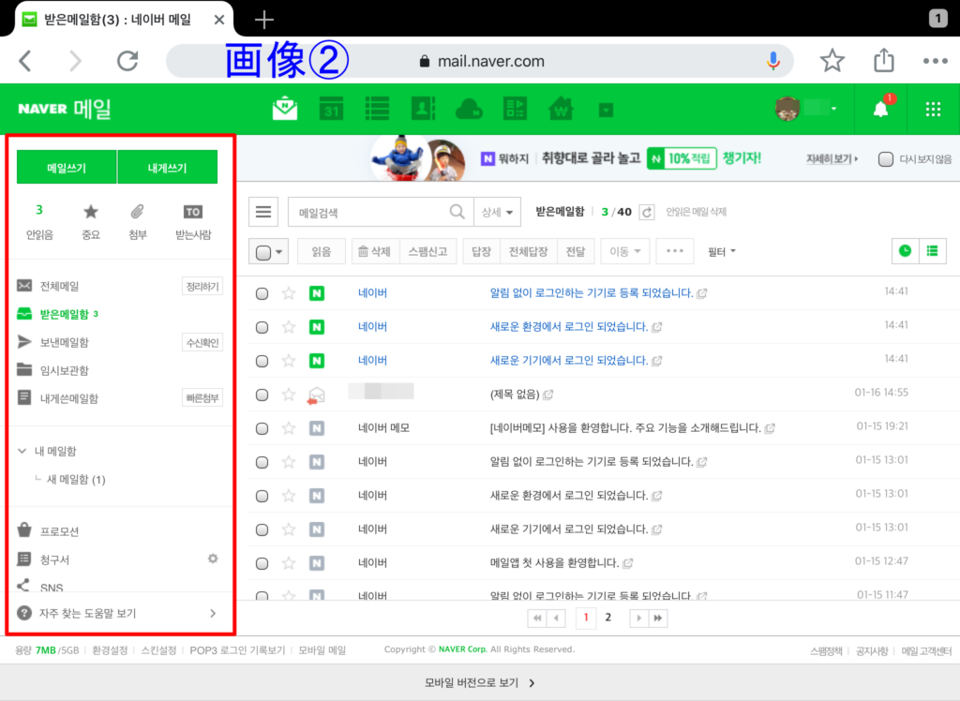Tap the microphone icon in address bar
This screenshot has height=701, width=960.
pos(773,61)
